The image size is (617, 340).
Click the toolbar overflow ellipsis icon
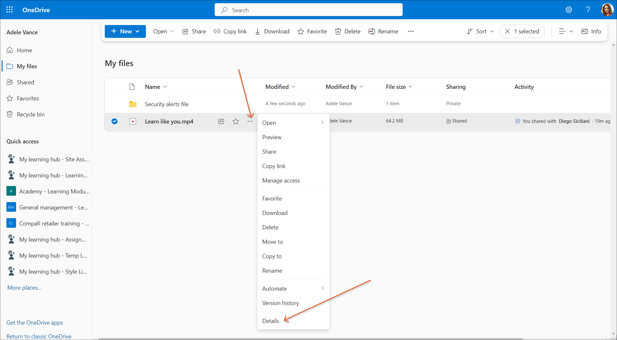pyautogui.click(x=411, y=31)
